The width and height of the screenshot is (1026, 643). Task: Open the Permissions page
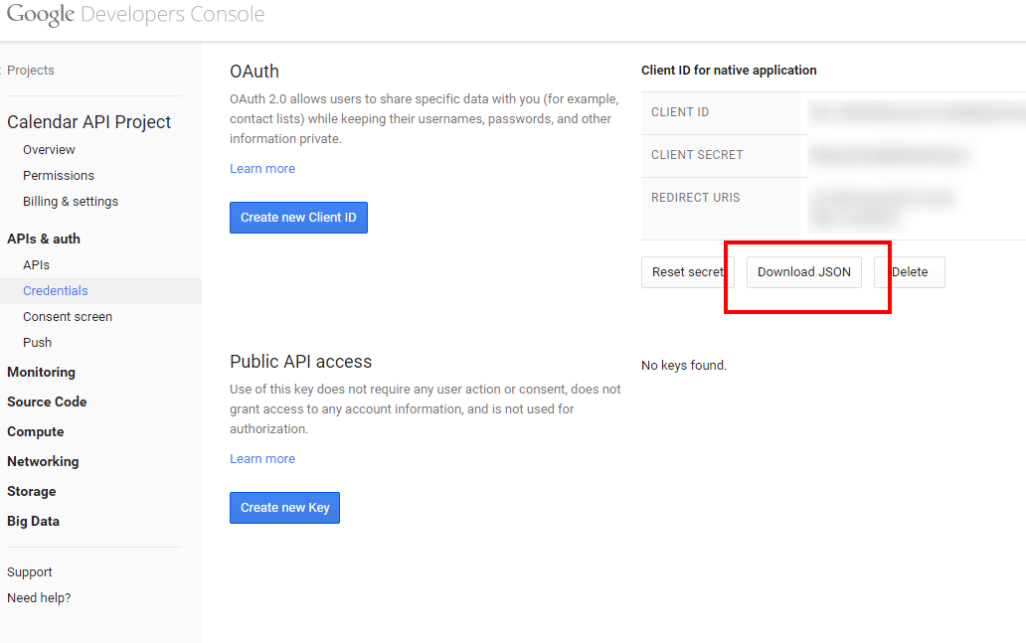tap(59, 175)
